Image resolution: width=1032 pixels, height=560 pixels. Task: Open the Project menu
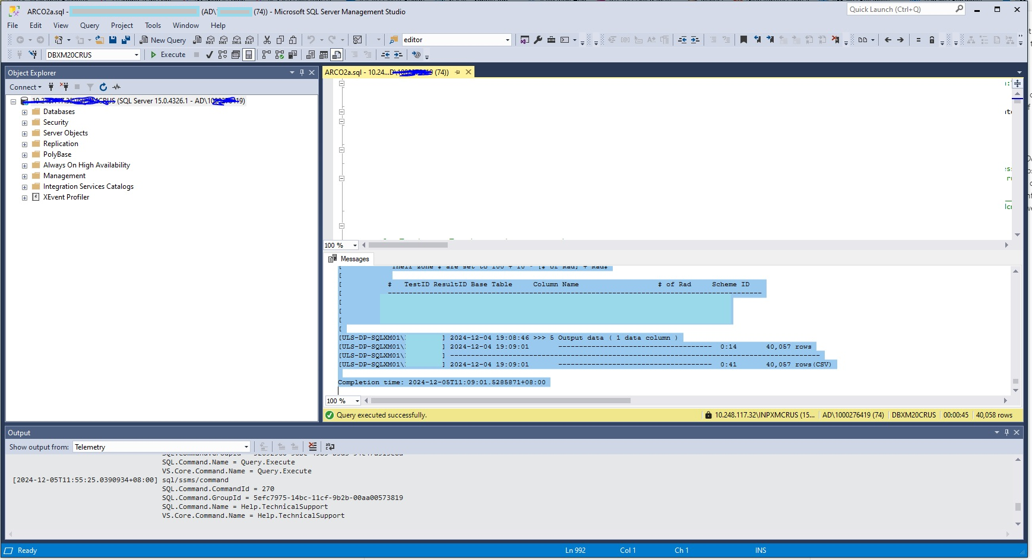(122, 26)
